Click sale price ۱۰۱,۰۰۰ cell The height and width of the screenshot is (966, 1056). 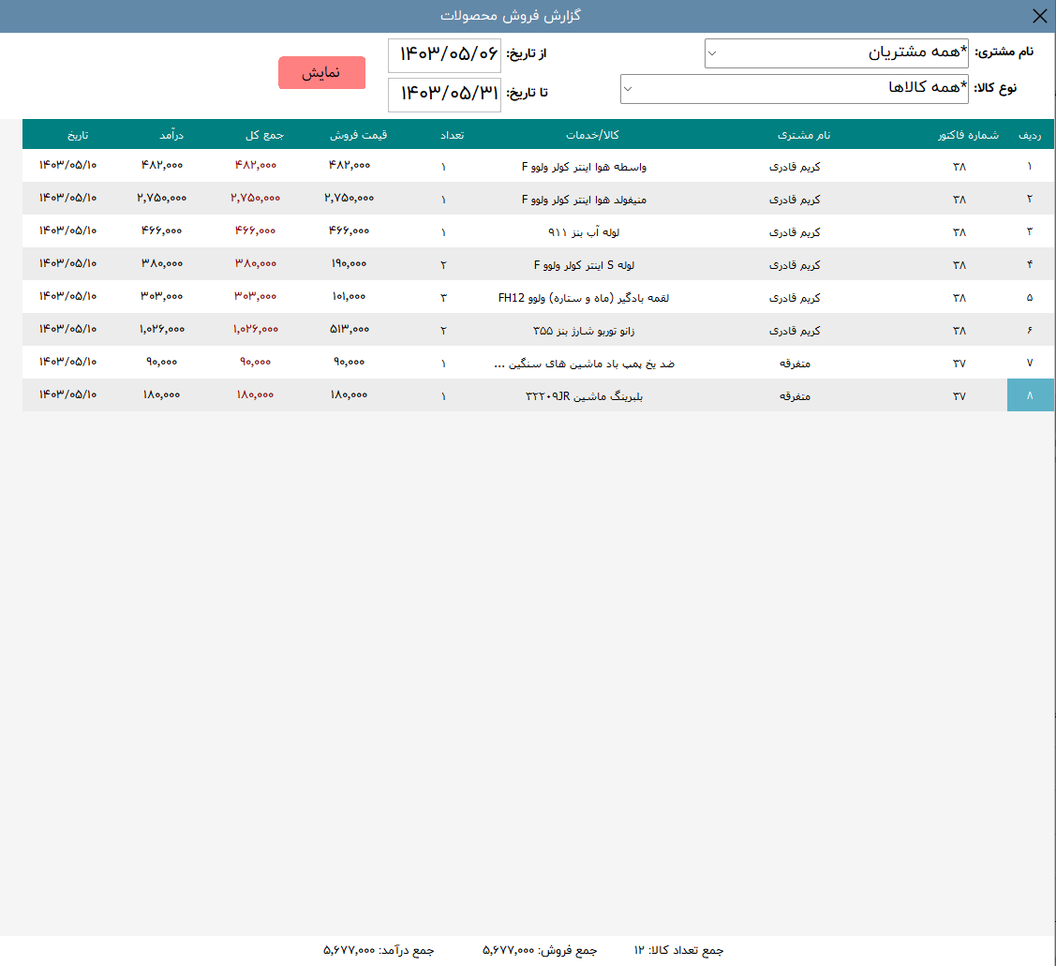(349, 296)
